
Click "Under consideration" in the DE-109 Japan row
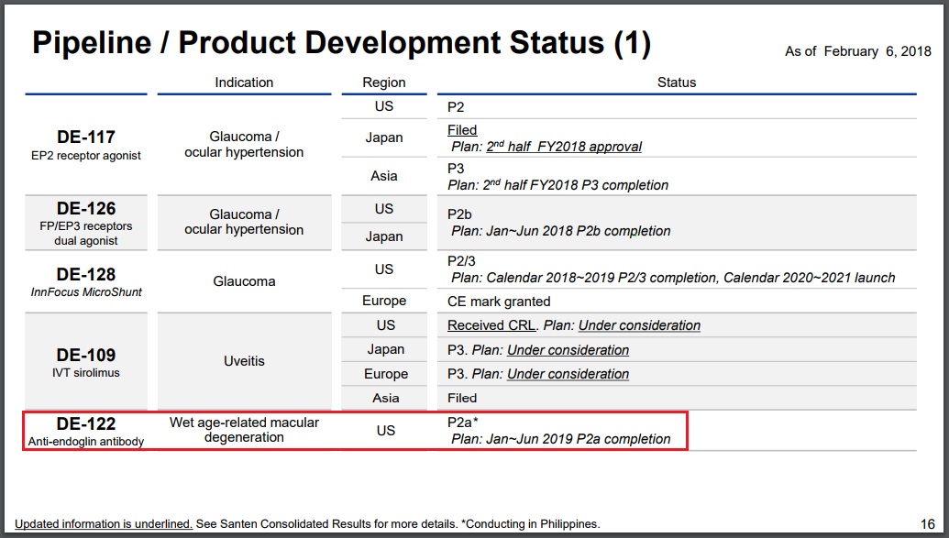tap(568, 350)
